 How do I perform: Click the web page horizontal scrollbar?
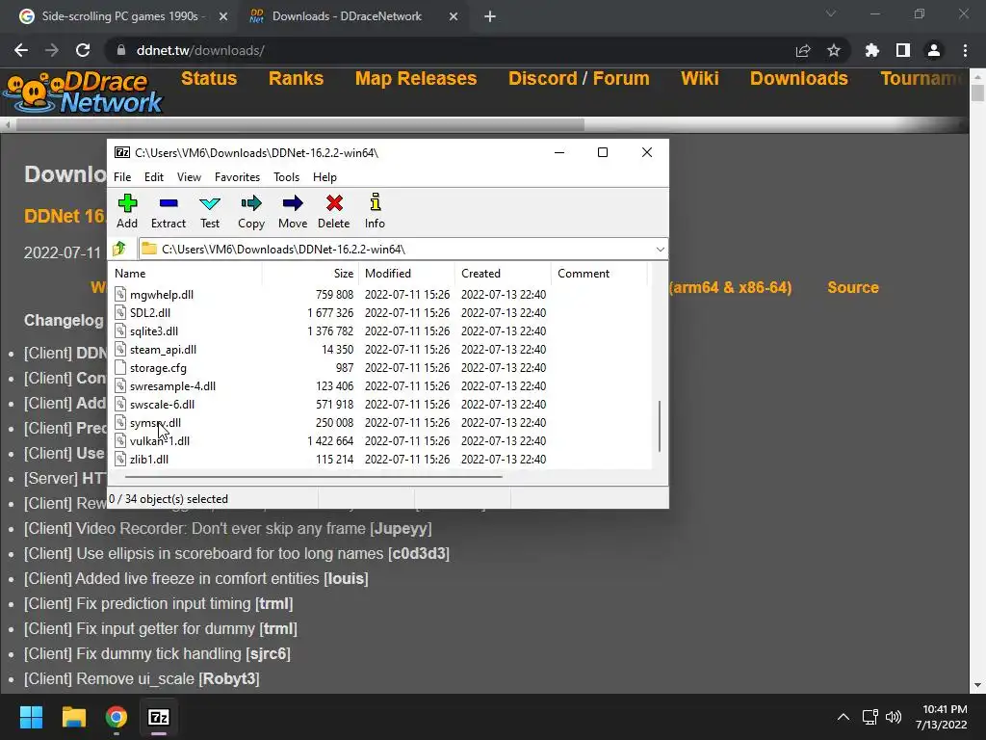tap(300, 124)
